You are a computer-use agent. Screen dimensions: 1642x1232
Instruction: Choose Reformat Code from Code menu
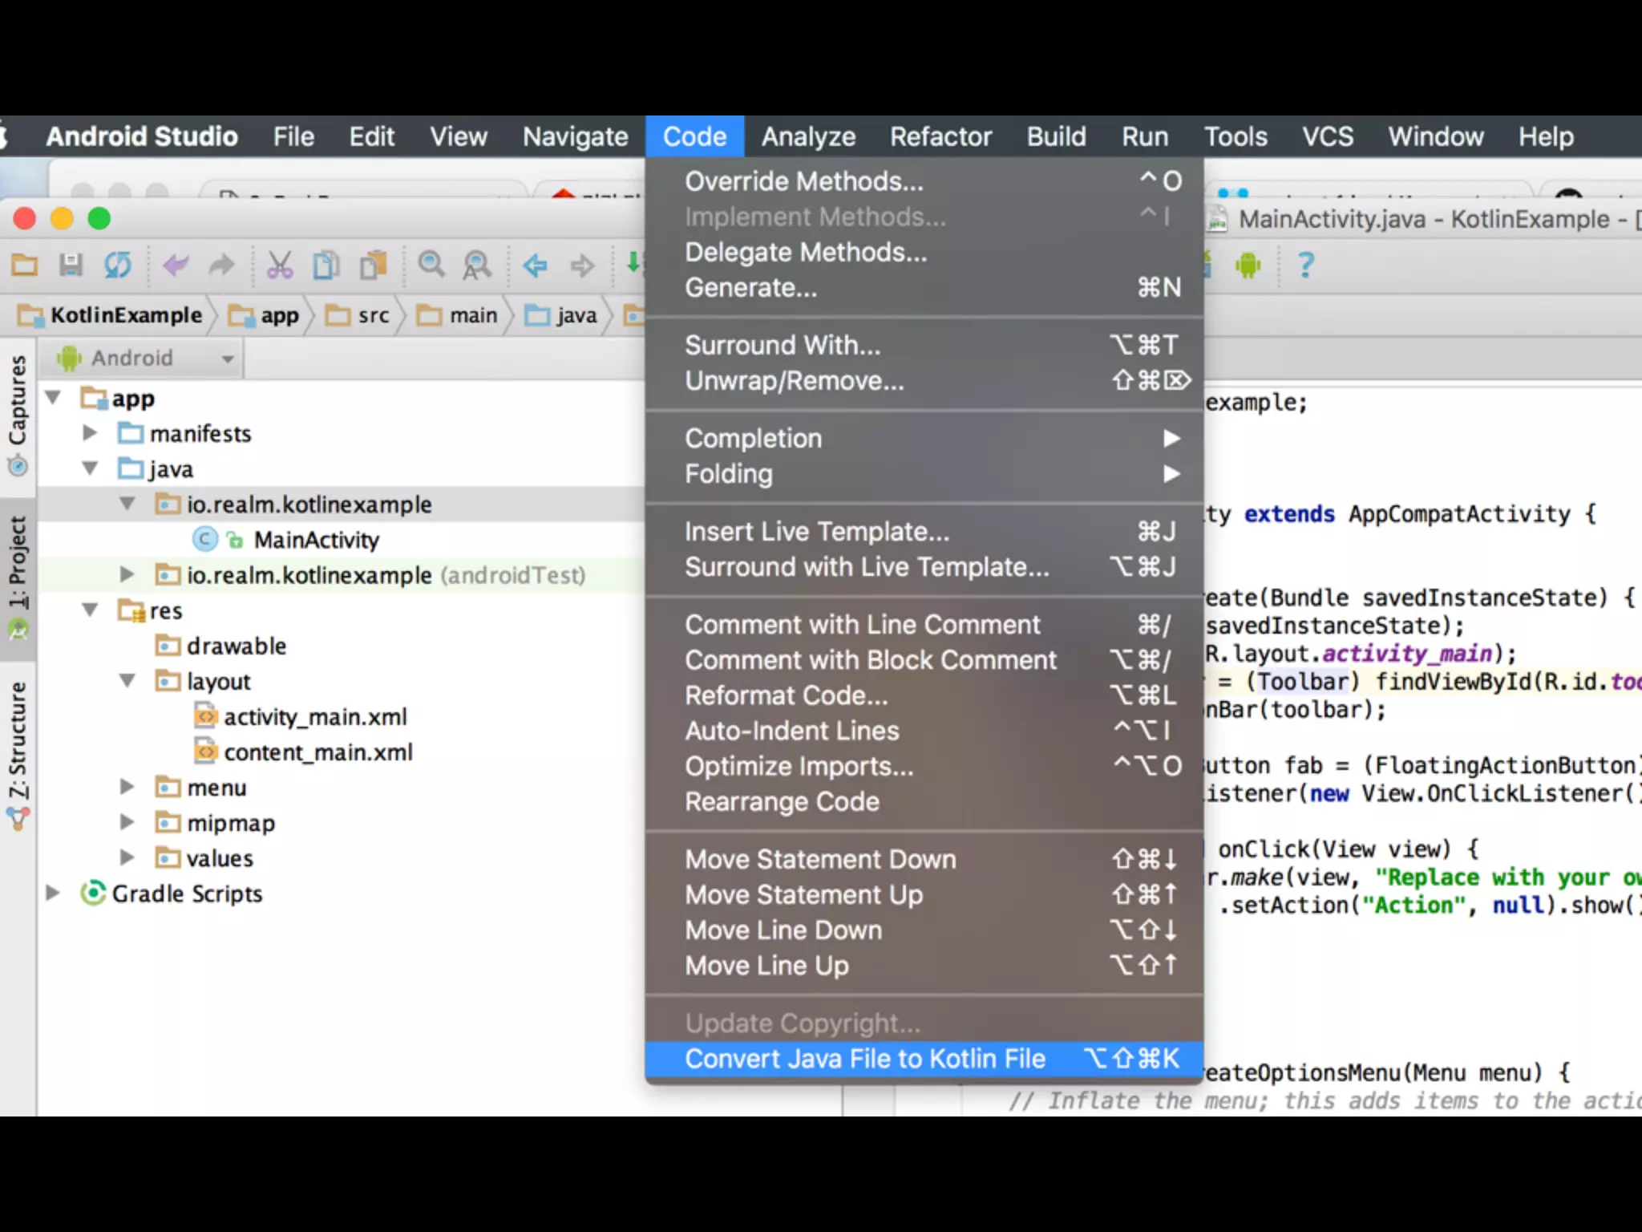[786, 695]
